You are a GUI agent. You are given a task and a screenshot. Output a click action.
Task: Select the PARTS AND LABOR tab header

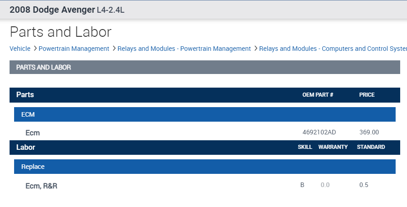pos(43,67)
